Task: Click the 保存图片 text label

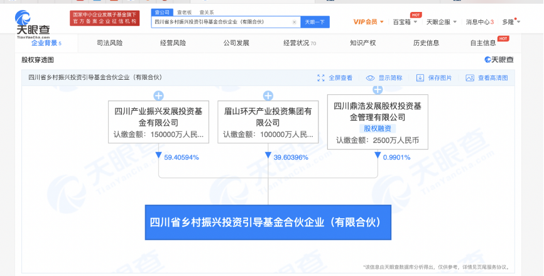Action: [x=440, y=78]
